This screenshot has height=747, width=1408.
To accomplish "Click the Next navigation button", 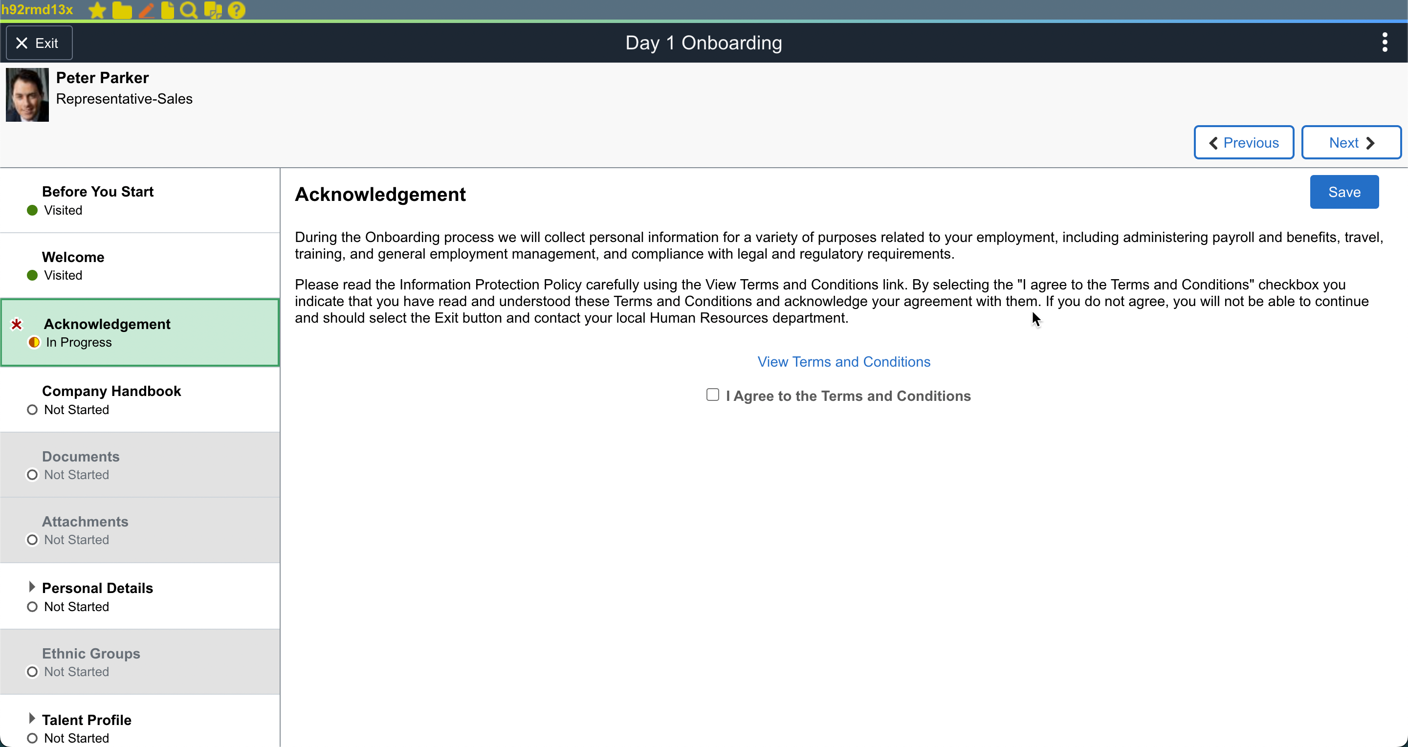I will tap(1350, 142).
